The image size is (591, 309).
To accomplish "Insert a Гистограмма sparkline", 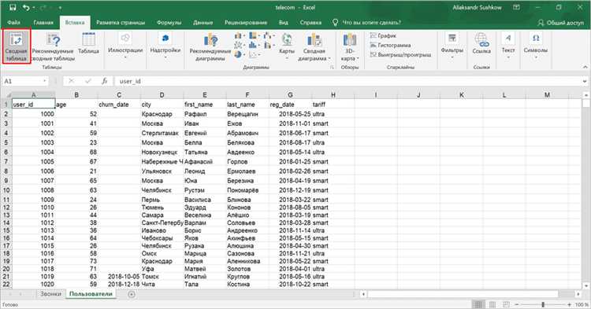I will (390, 45).
